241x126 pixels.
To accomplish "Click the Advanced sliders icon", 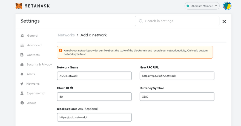I will pos(22,45).
